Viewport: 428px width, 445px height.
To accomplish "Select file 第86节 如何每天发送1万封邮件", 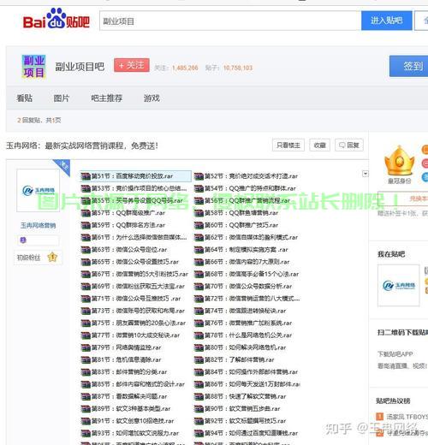I will point(247,384).
